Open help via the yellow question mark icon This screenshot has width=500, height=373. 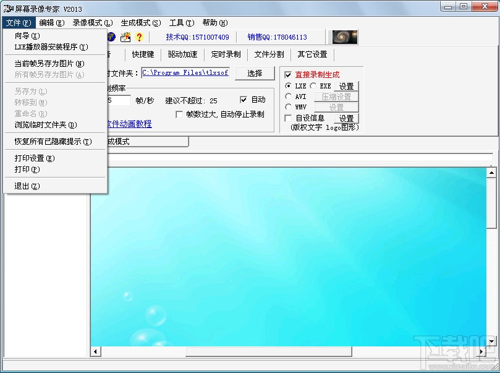tap(139, 37)
